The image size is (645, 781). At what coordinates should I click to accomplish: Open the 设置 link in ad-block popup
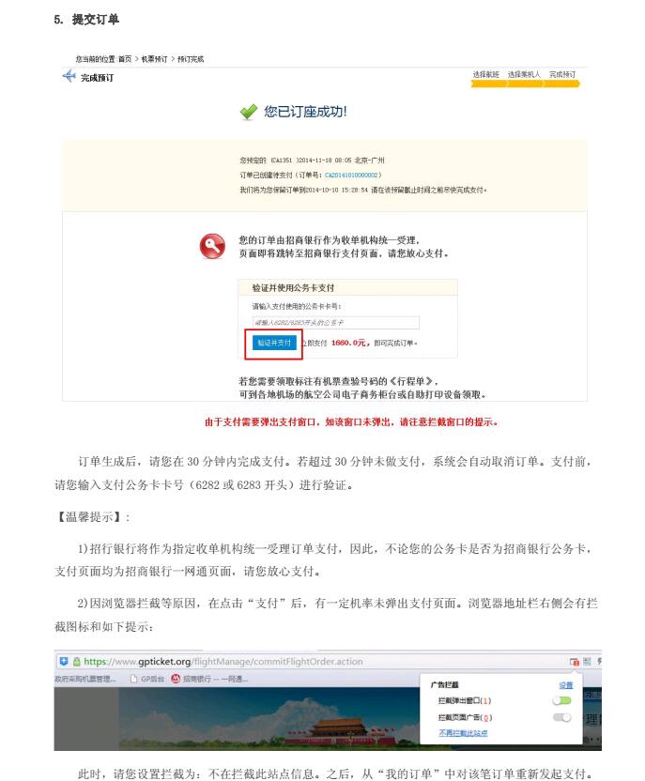click(566, 685)
